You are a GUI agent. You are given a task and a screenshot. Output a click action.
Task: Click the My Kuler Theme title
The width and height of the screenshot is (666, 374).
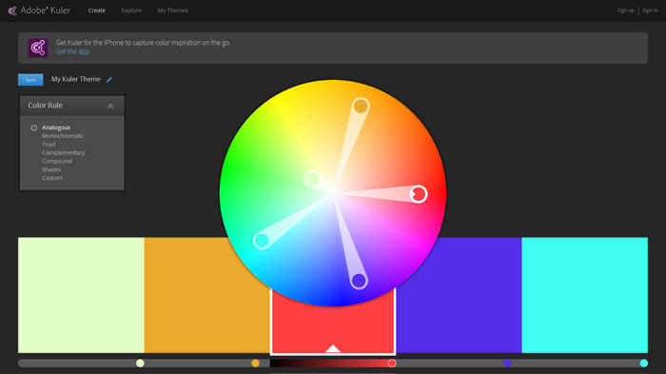(75, 79)
